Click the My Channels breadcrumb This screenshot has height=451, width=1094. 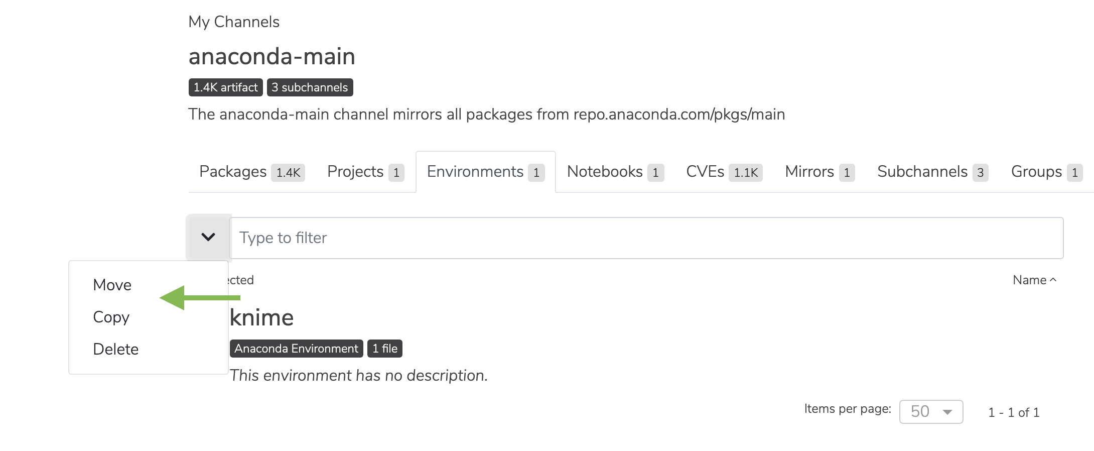click(234, 22)
